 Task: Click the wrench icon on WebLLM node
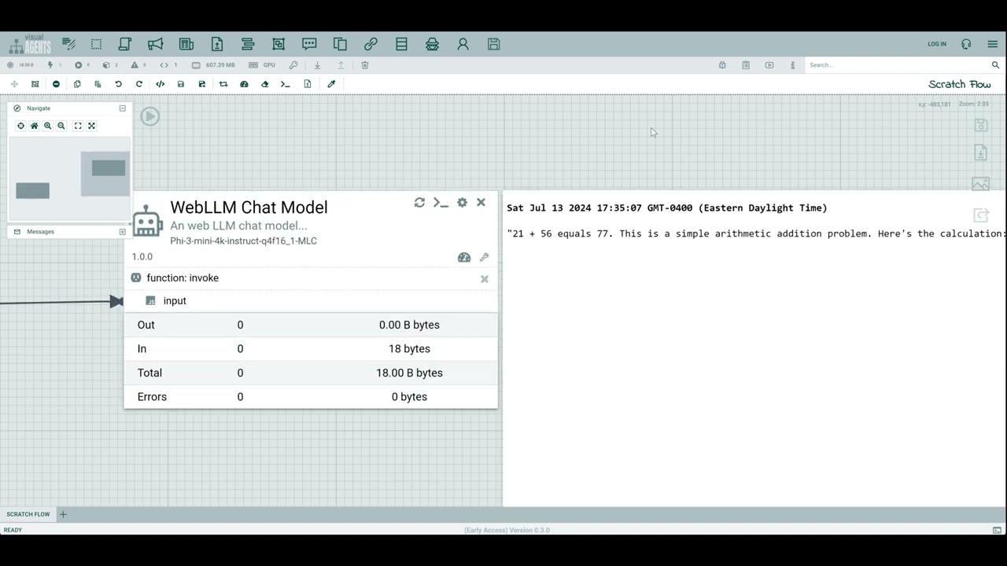pyautogui.click(x=484, y=257)
